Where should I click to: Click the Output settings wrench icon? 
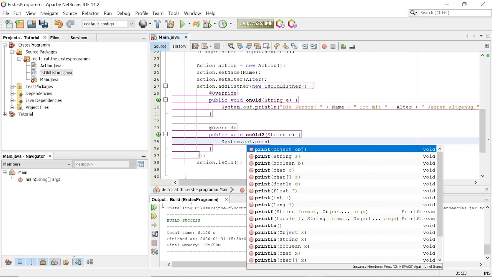click(x=154, y=252)
